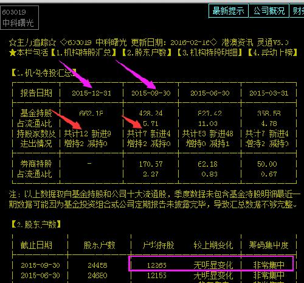Jump to 【1.机构持股汇总】 section link
Screen dimensions: 304x283
[x=83, y=52]
